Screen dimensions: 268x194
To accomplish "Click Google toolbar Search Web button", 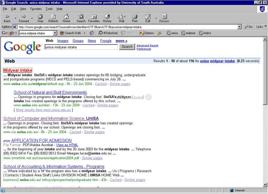I will [71, 33].
